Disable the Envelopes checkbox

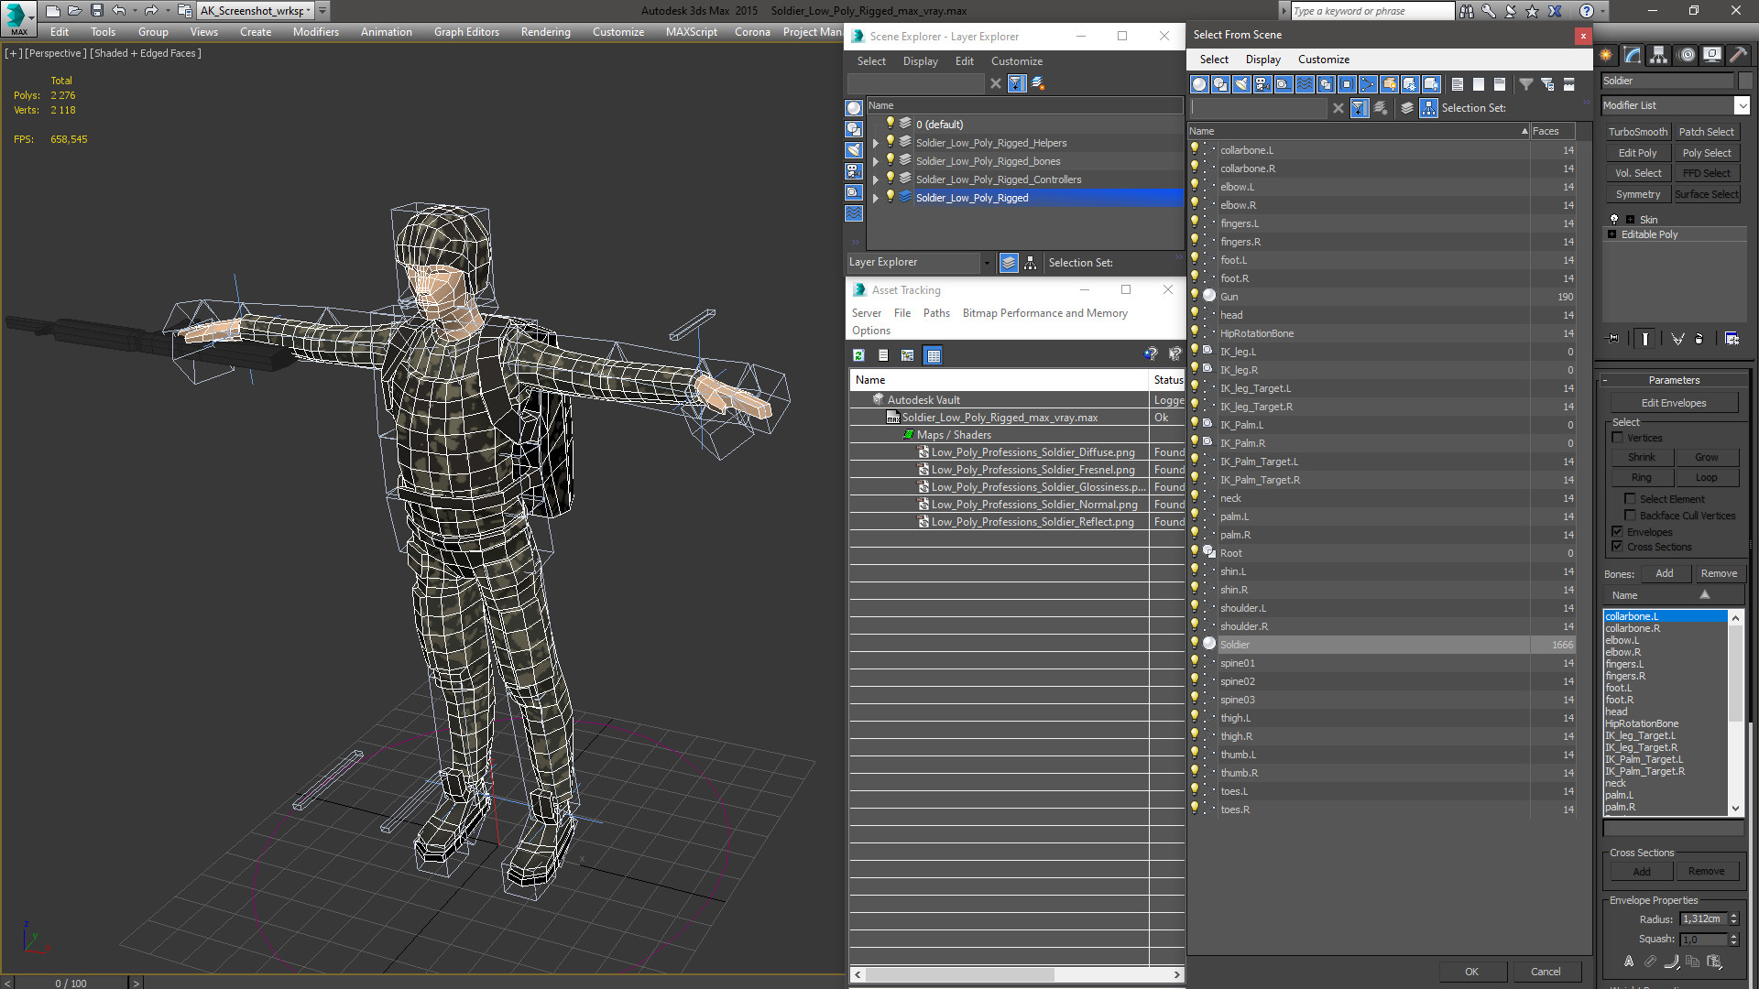(x=1618, y=532)
